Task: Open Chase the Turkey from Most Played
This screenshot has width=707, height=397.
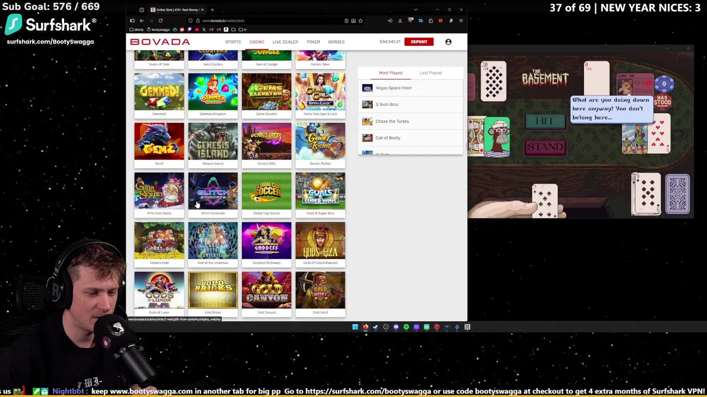Action: (410, 121)
